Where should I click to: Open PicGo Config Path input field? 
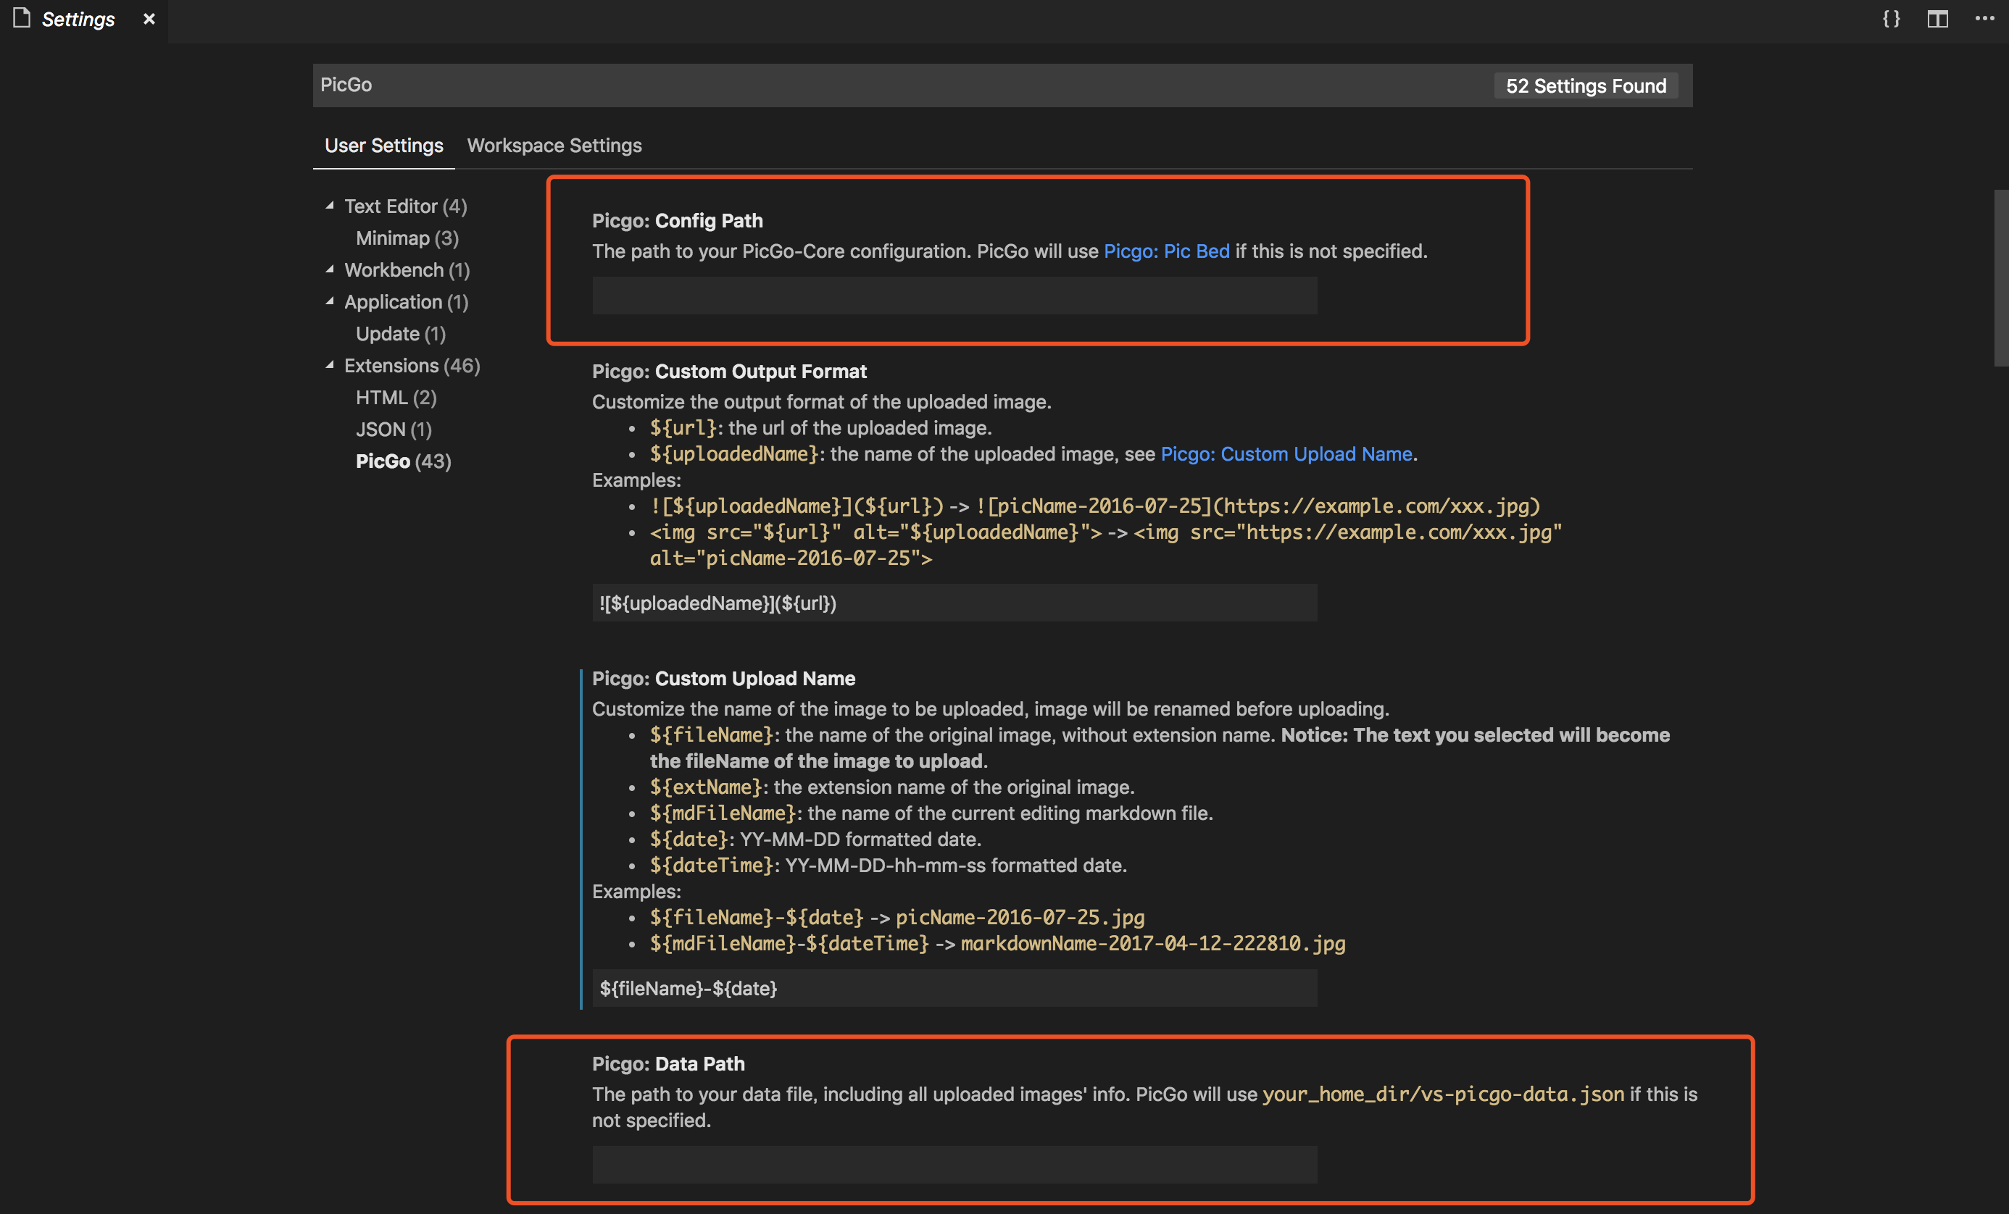tap(954, 296)
